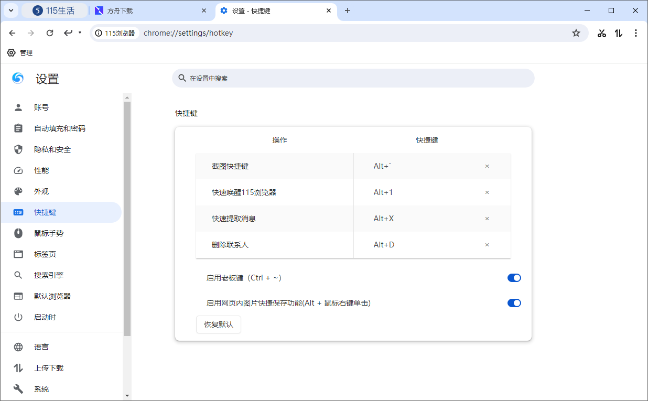Reload the settings page
Image resolution: width=648 pixels, height=401 pixels.
[x=49, y=32]
